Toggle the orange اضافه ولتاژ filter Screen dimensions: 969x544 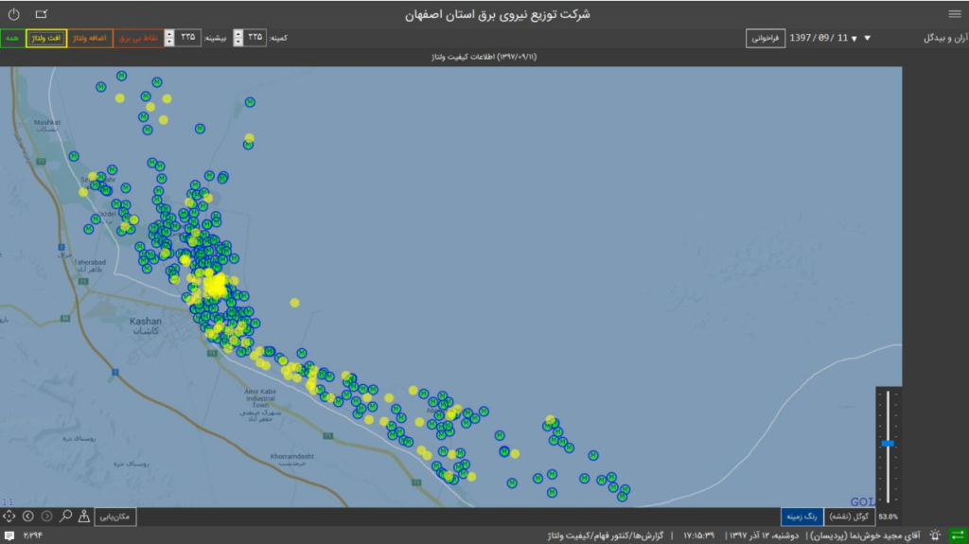(x=89, y=38)
